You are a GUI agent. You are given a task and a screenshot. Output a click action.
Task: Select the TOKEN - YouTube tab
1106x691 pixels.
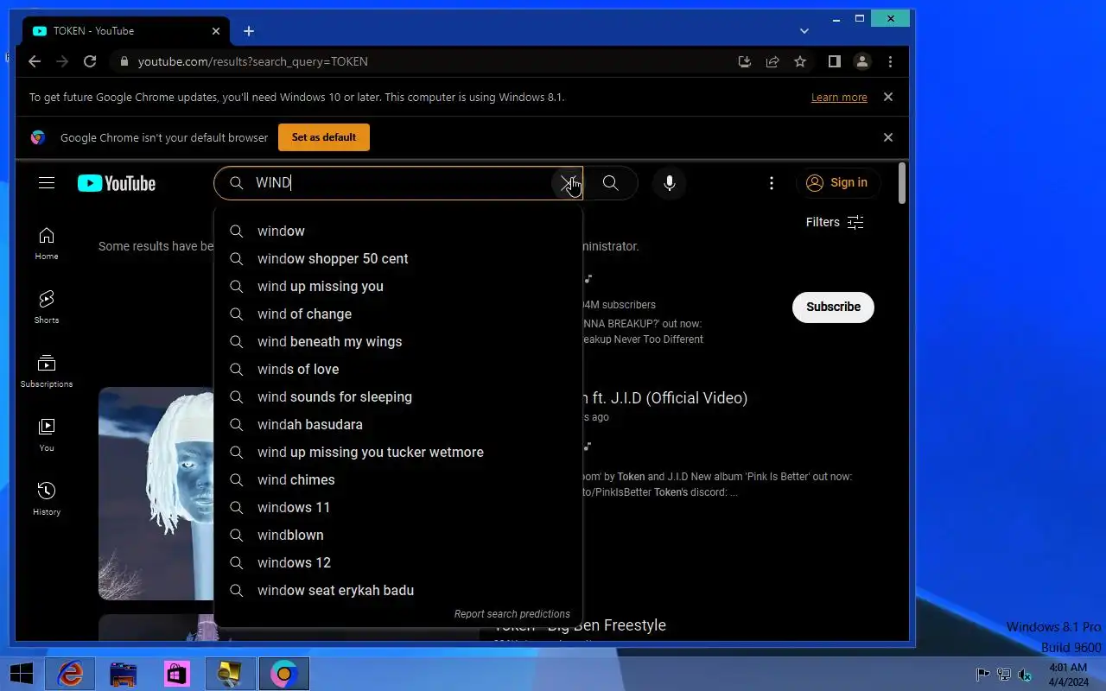126,31
